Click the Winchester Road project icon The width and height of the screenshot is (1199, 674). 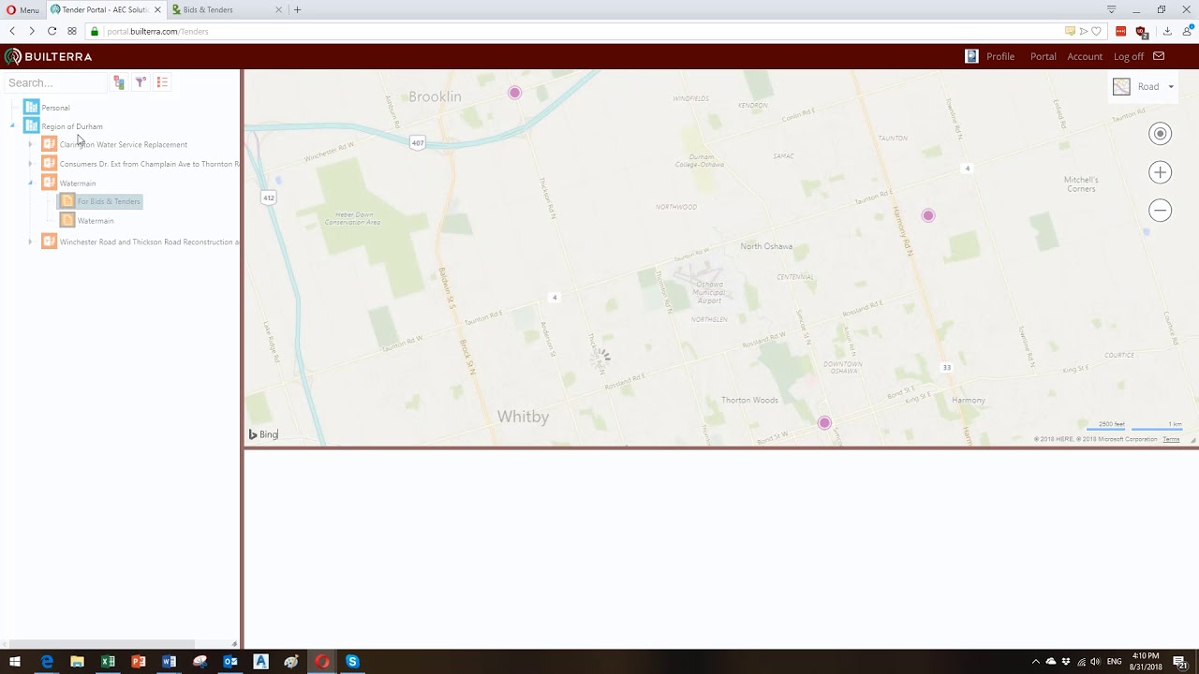point(50,242)
